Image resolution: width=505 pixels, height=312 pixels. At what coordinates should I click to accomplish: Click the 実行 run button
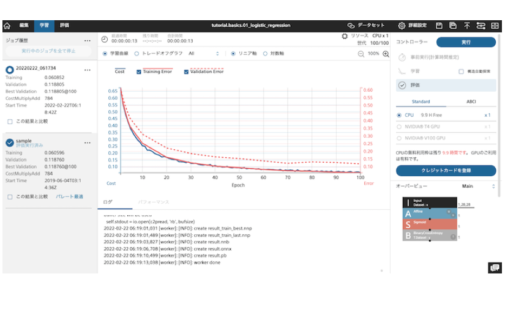466,42
